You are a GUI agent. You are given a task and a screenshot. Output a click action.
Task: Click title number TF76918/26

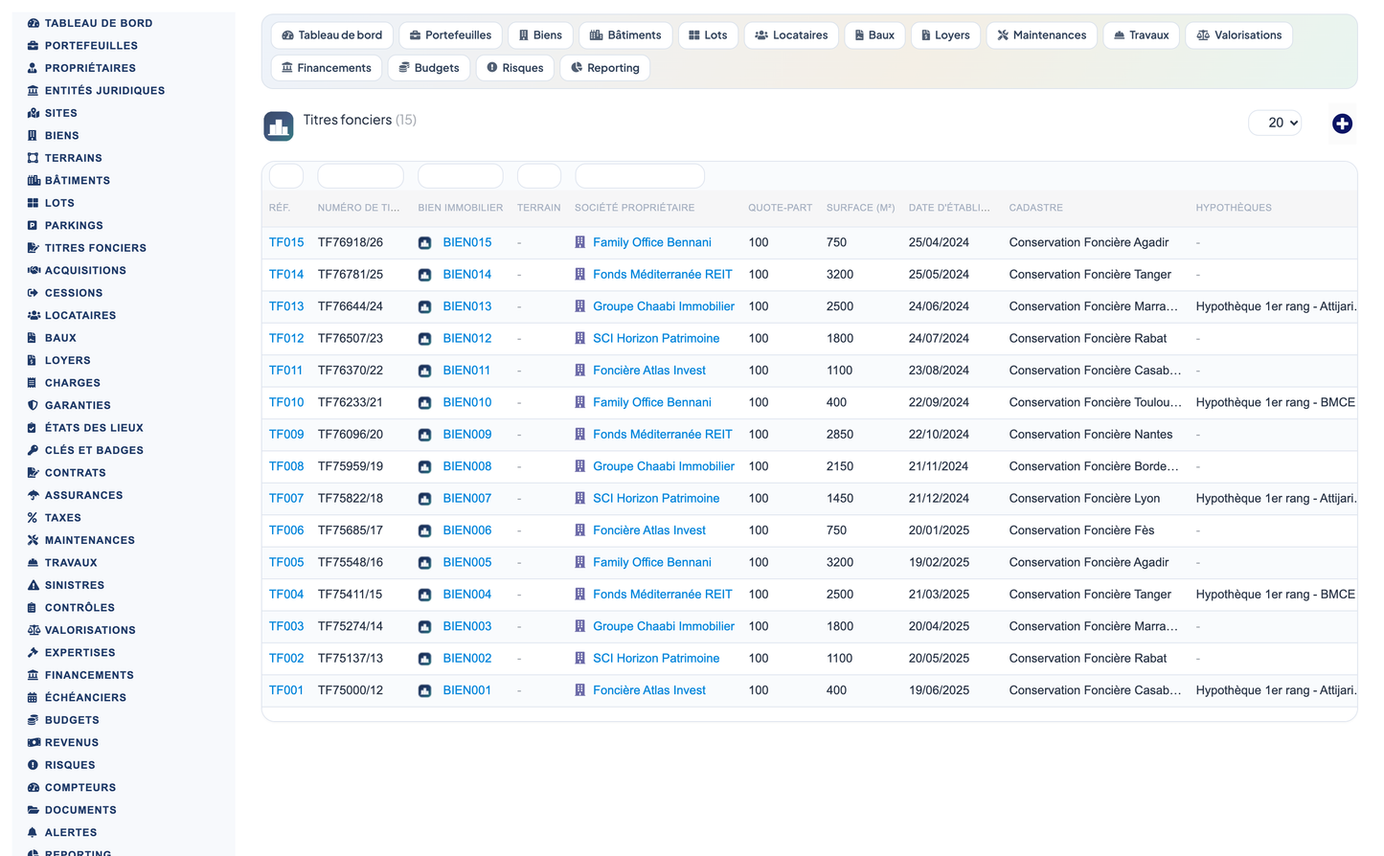click(351, 243)
